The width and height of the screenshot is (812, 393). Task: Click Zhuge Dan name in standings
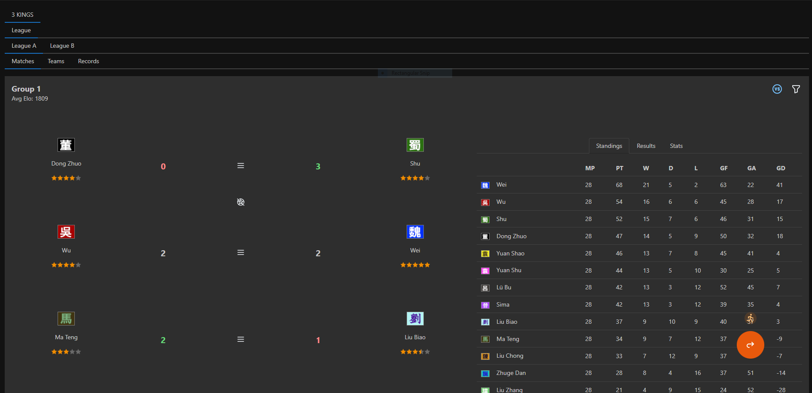pyautogui.click(x=511, y=373)
